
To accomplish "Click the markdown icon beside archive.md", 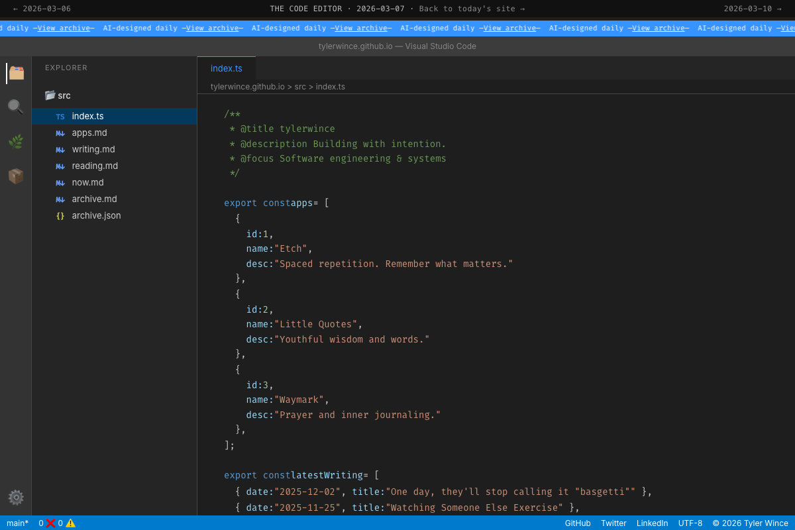I will 60,199.
